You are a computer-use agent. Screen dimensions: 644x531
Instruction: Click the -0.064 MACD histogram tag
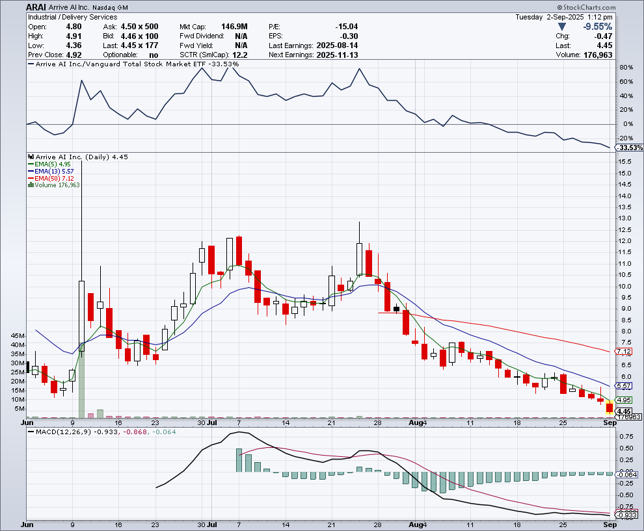coord(628,475)
